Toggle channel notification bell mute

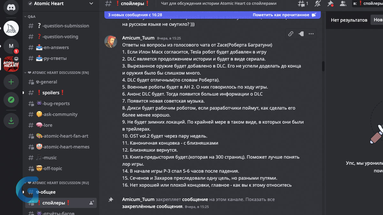318,4
